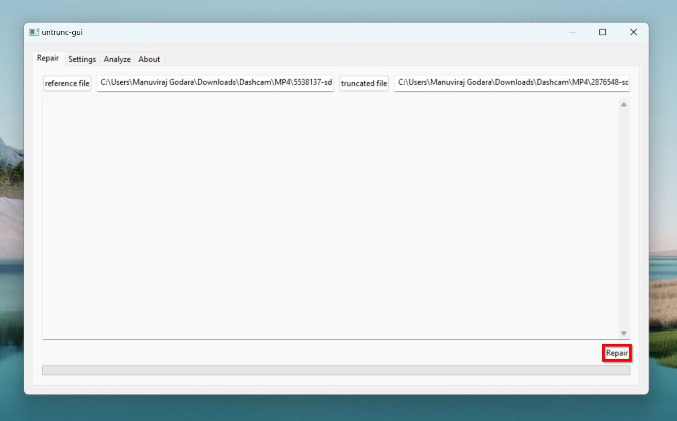Click the untrunc-gui app icon in title bar
The height and width of the screenshot is (421, 677).
34,32
